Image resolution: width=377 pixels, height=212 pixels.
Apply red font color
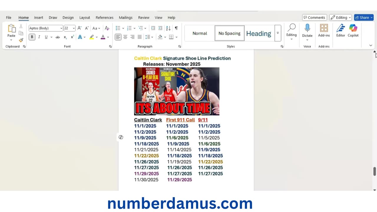(x=103, y=37)
